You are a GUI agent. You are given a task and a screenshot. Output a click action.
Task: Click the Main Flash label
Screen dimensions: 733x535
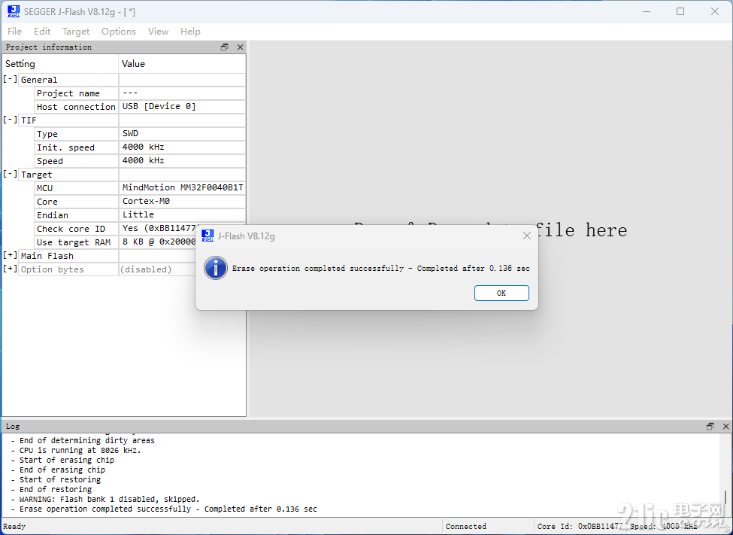[47, 256]
